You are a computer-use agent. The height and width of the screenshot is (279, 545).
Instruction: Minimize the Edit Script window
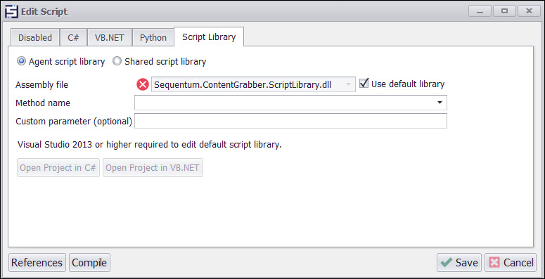(x=480, y=11)
